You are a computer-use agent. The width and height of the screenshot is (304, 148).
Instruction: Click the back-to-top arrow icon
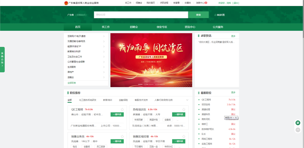298,130
